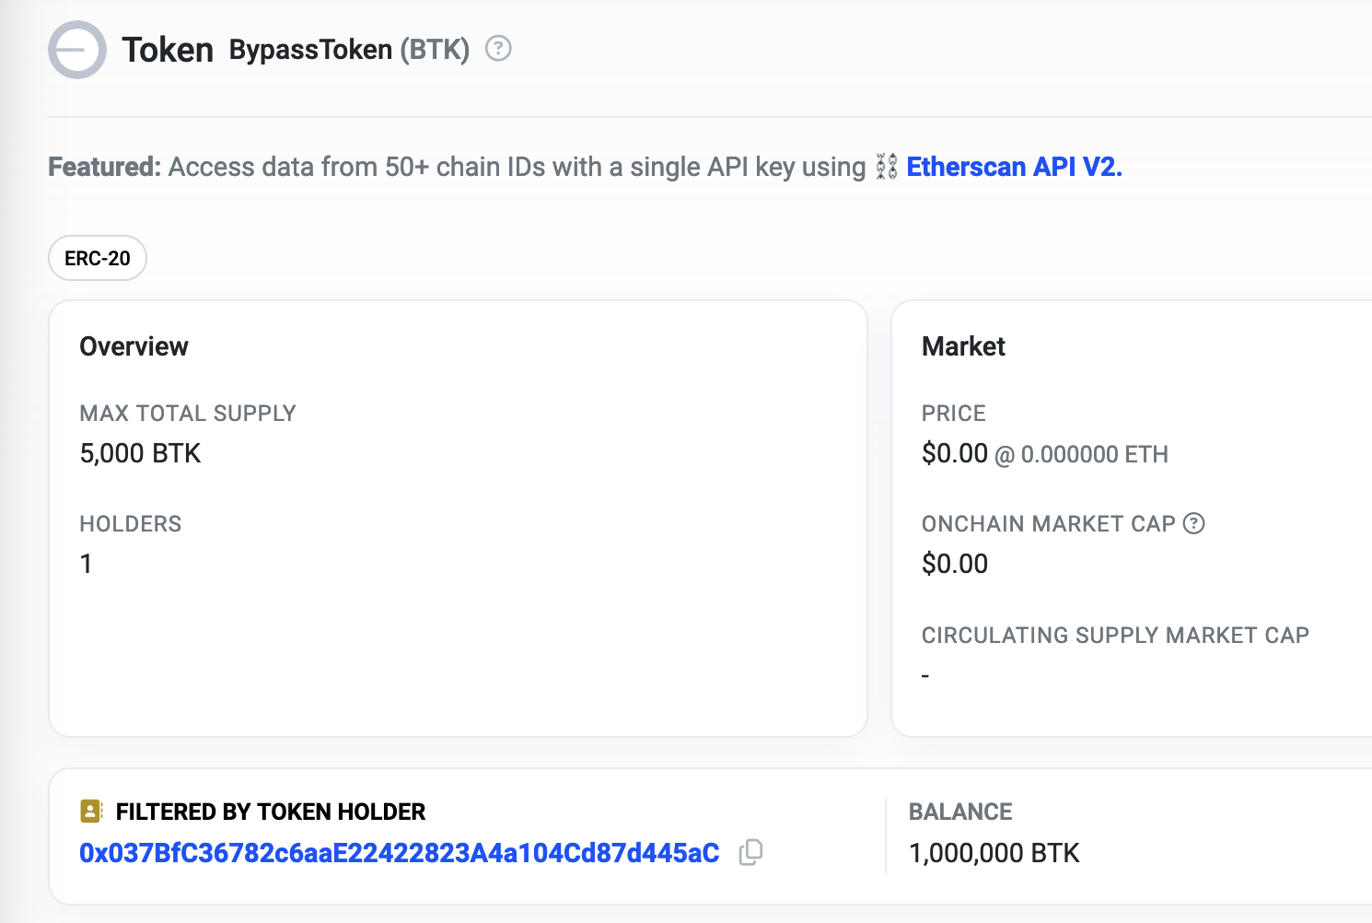Open token holder address 0x037BfC...445aC
This screenshot has width=1372, height=923.
[x=400, y=853]
